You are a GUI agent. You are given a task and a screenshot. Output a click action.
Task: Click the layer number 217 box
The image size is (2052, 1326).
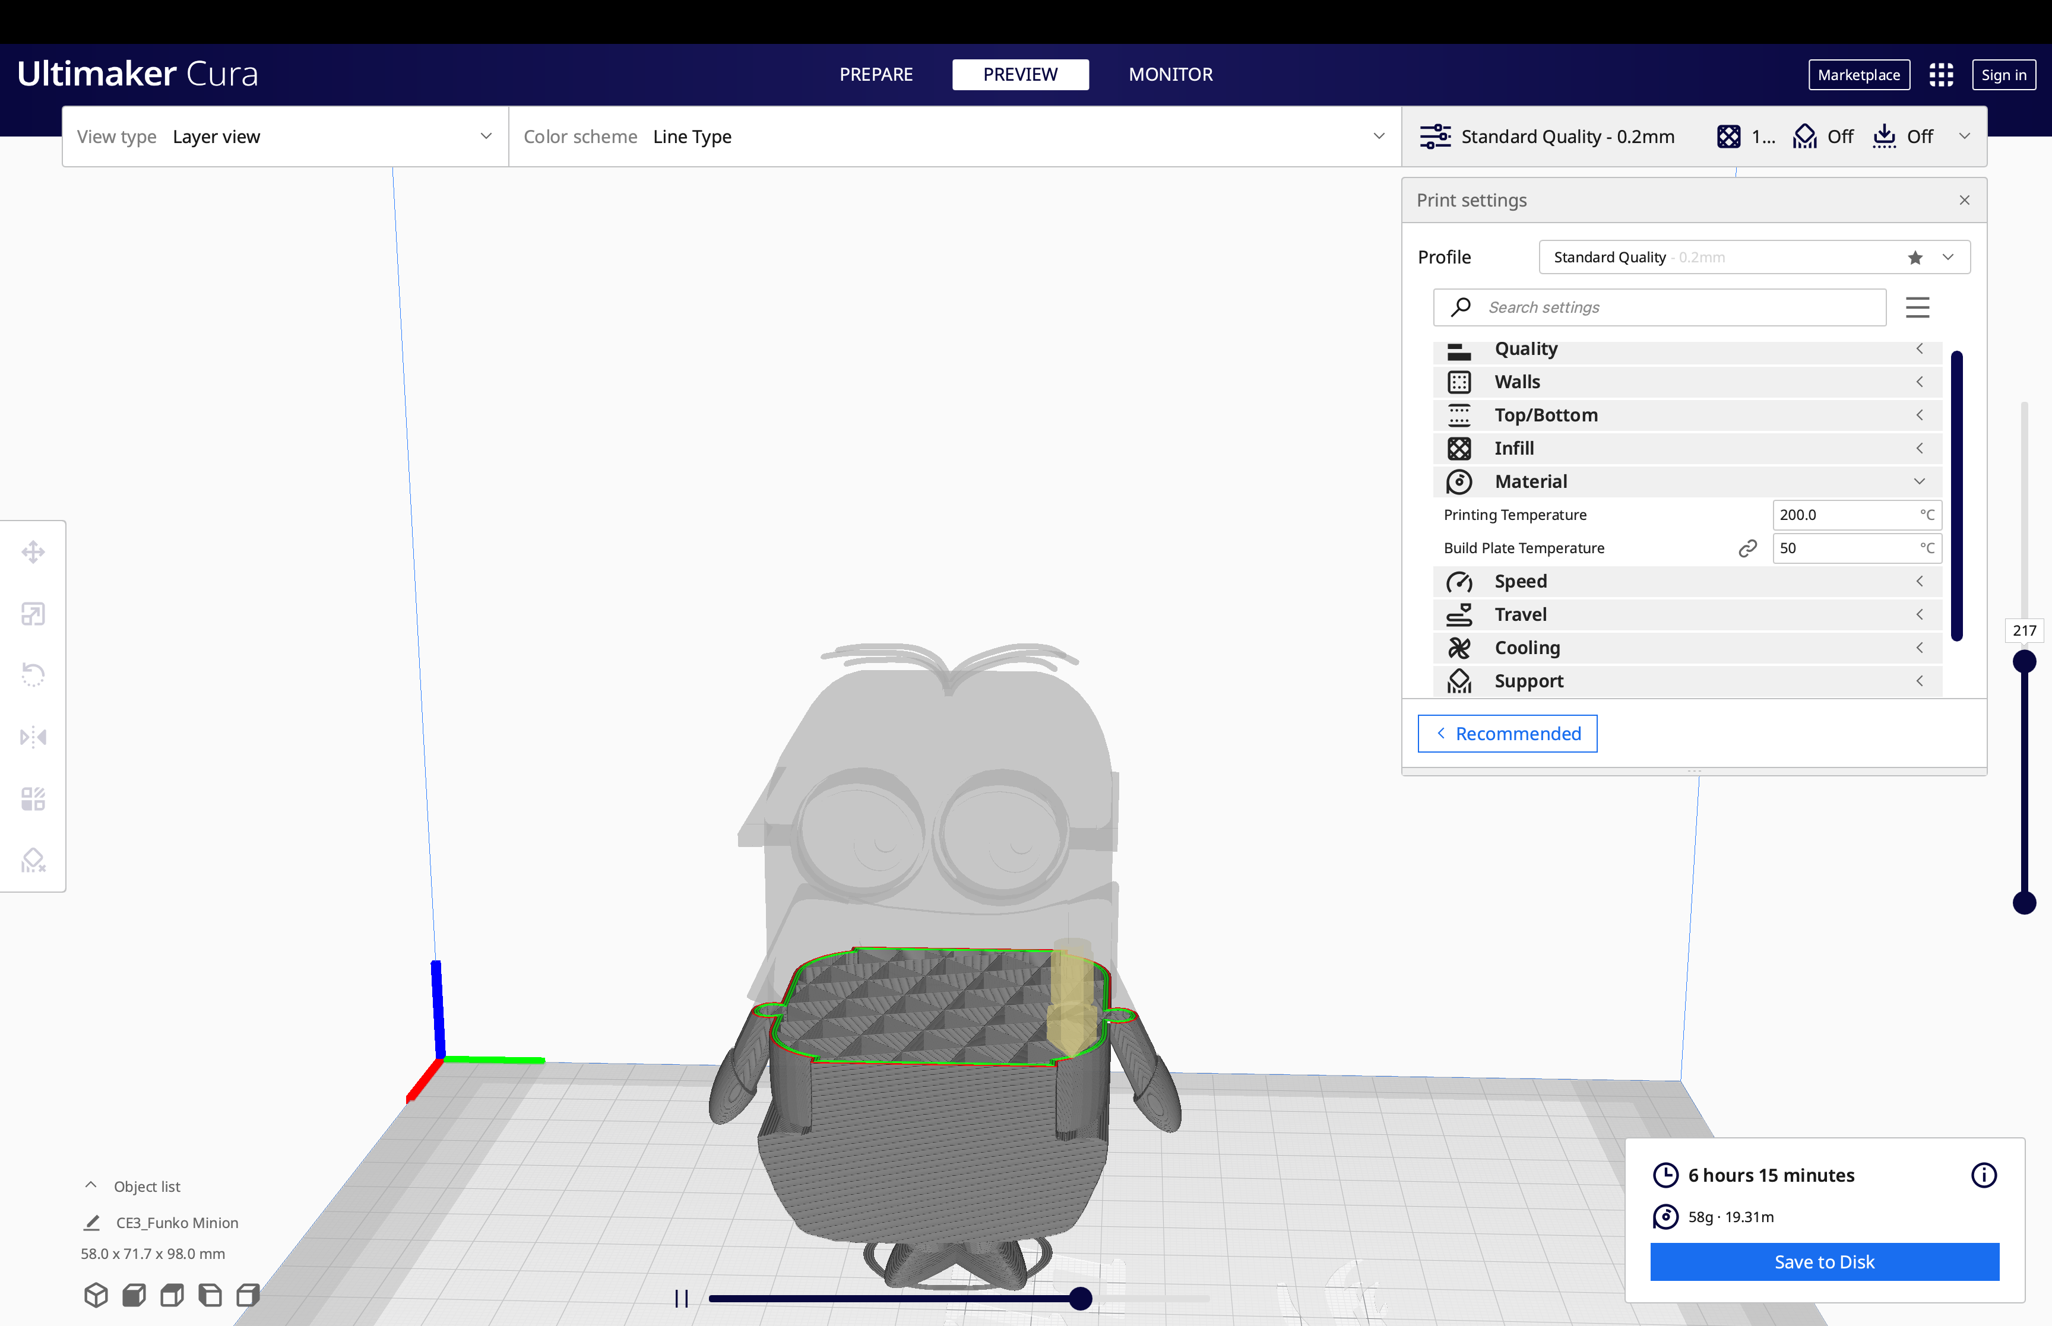tap(2023, 630)
